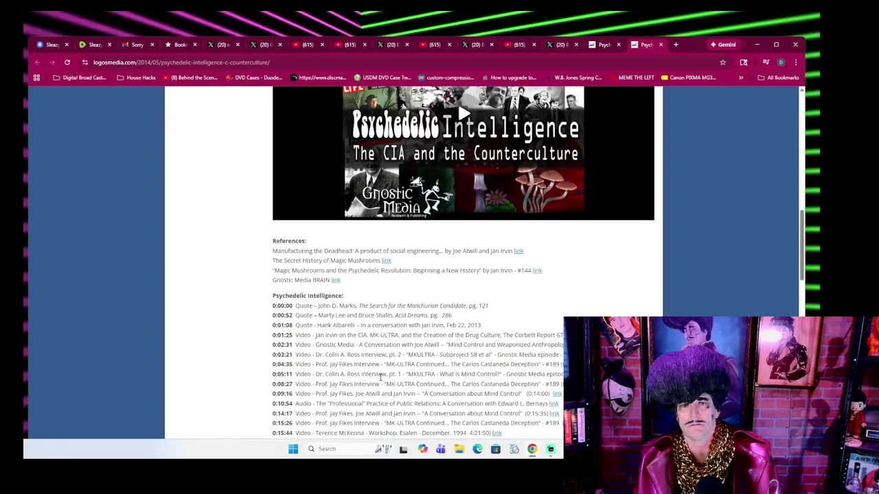Open the Gnostic Media BRAIN link
The height and width of the screenshot is (494, 879).
(335, 280)
